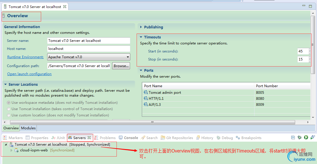Click the Console view icon
Image resolution: width=317 pixels, height=164 pixels.
(121, 138)
